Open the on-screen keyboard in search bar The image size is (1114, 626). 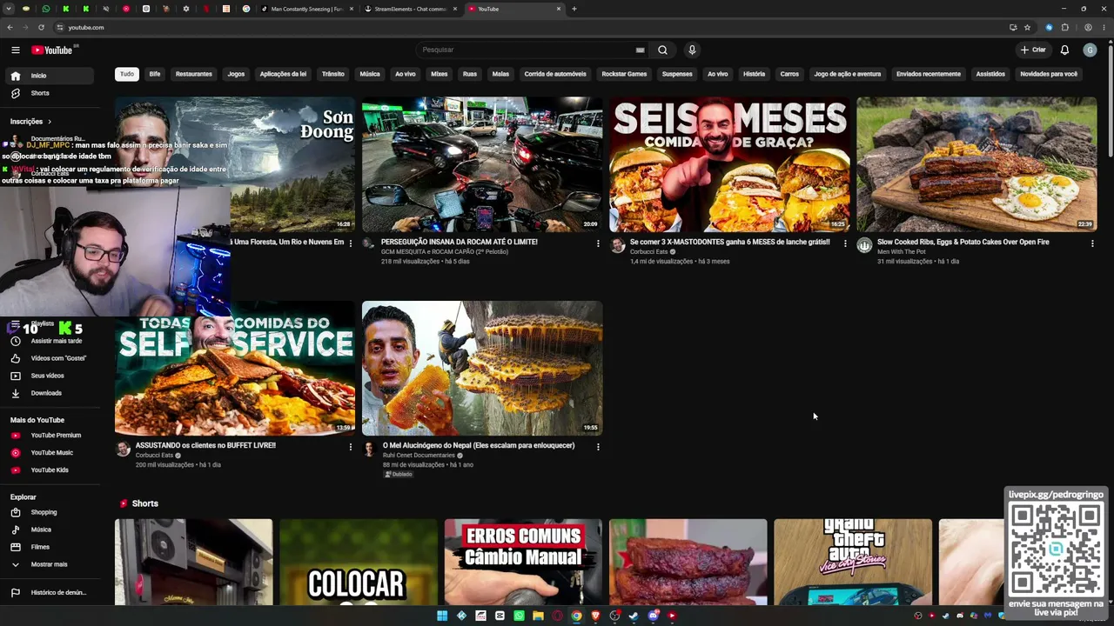(x=640, y=50)
